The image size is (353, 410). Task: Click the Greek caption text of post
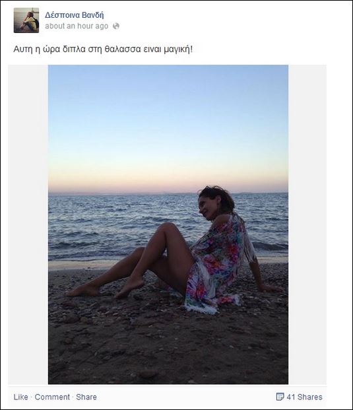pos(103,49)
